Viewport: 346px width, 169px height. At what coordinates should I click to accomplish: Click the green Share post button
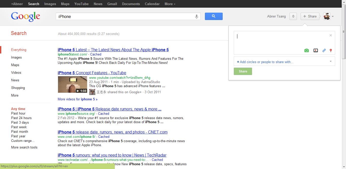[x=243, y=71]
